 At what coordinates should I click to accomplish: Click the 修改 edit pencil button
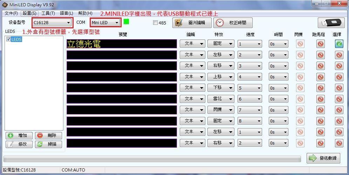(x=19, y=144)
